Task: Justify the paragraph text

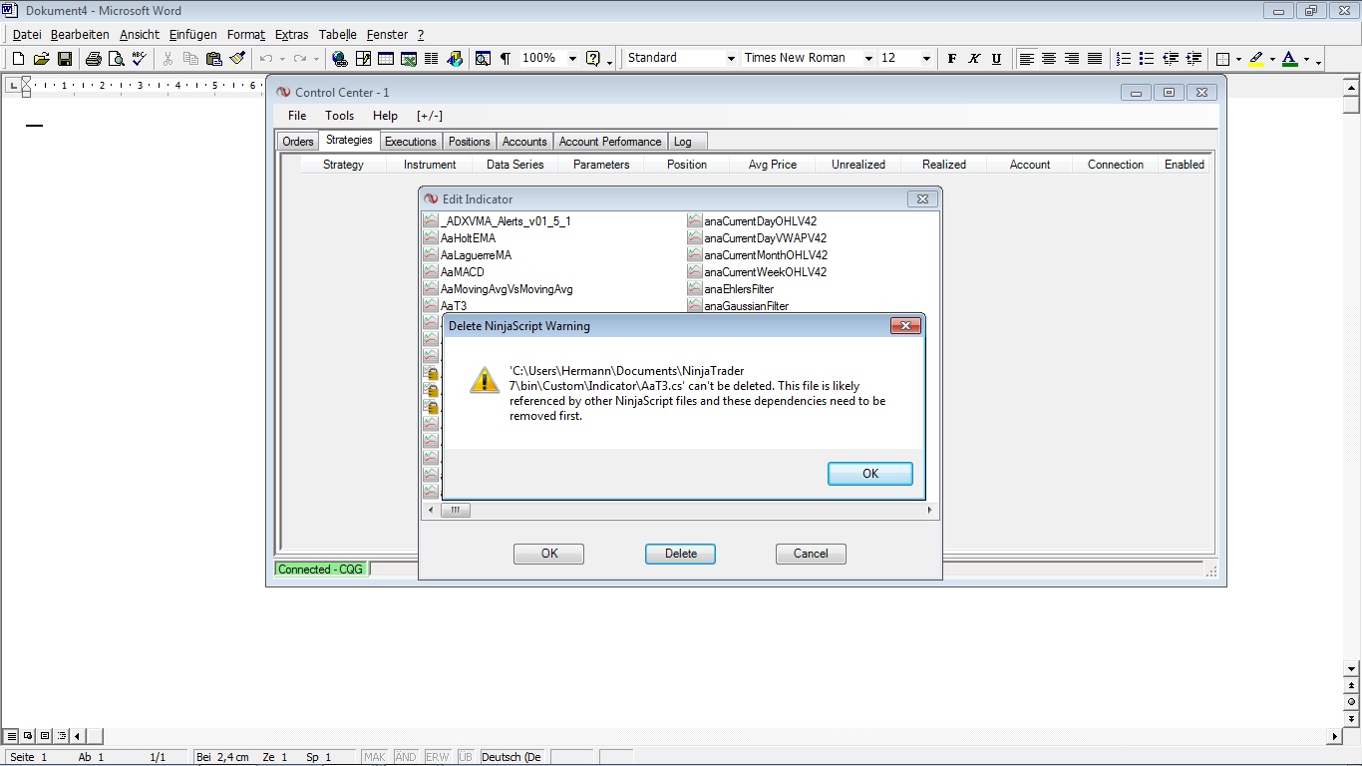Action: [x=1095, y=59]
